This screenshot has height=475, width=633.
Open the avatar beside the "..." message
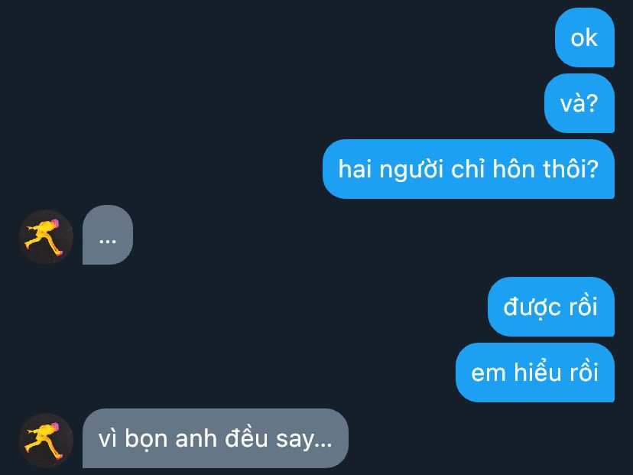46,237
